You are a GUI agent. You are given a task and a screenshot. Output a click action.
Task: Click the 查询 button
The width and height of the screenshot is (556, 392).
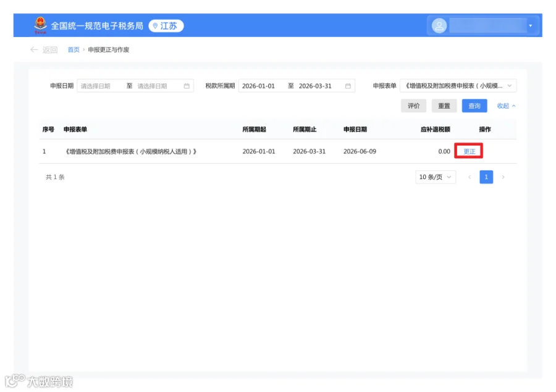pos(474,106)
